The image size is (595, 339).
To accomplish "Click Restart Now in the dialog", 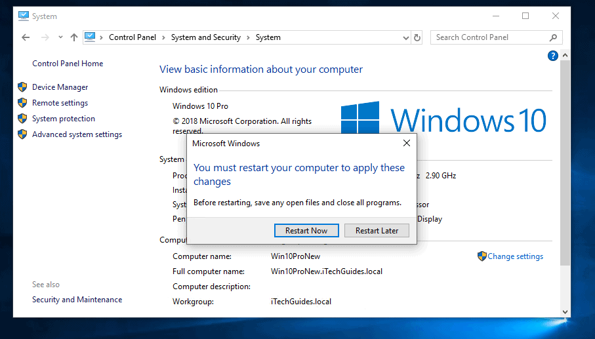I will click(x=306, y=231).
